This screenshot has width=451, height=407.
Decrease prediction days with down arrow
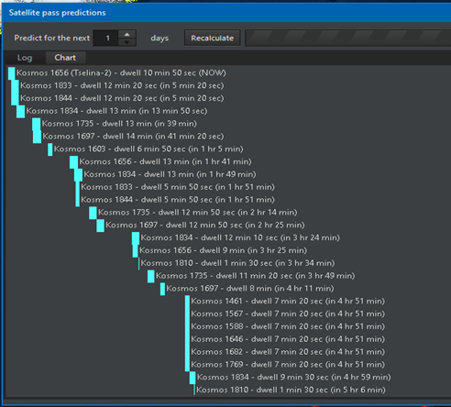127,42
